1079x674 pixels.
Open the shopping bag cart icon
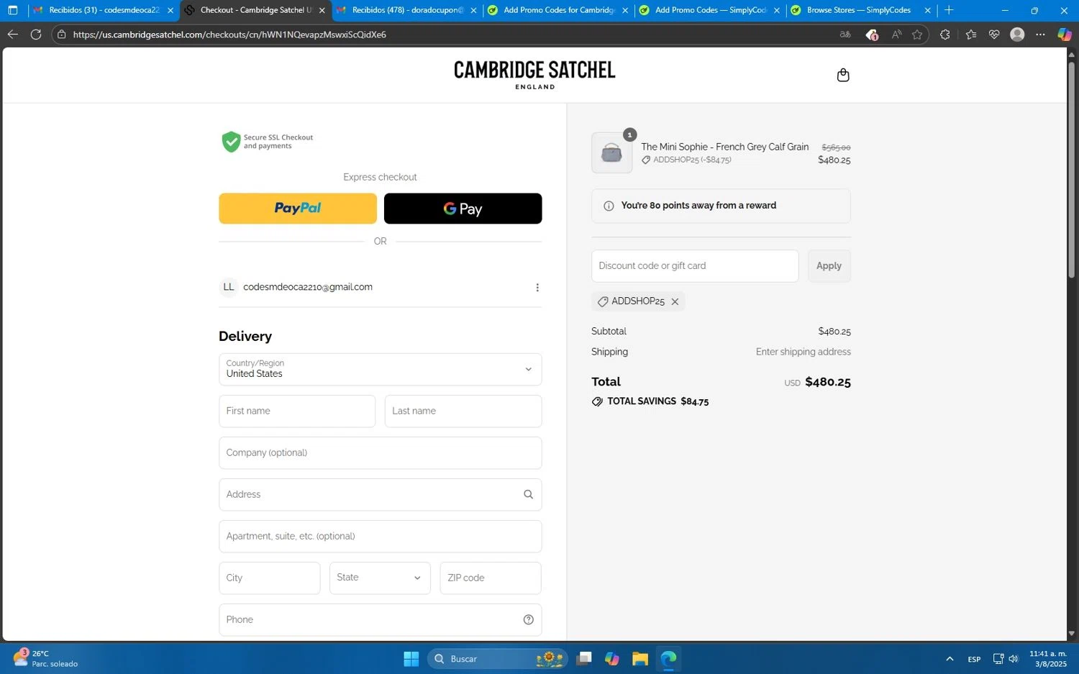843,75
